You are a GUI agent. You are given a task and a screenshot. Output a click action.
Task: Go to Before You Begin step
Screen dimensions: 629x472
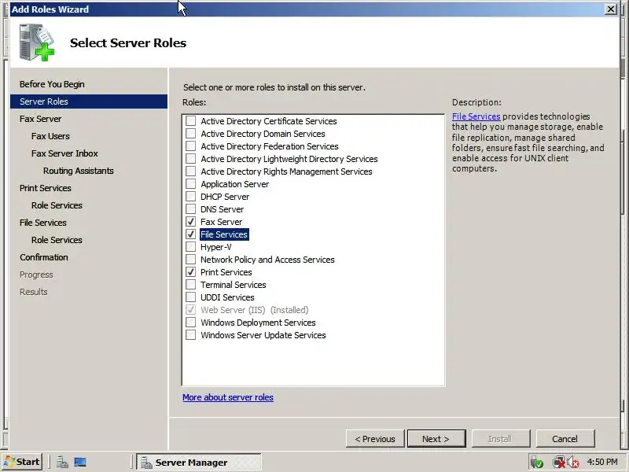pos(52,84)
